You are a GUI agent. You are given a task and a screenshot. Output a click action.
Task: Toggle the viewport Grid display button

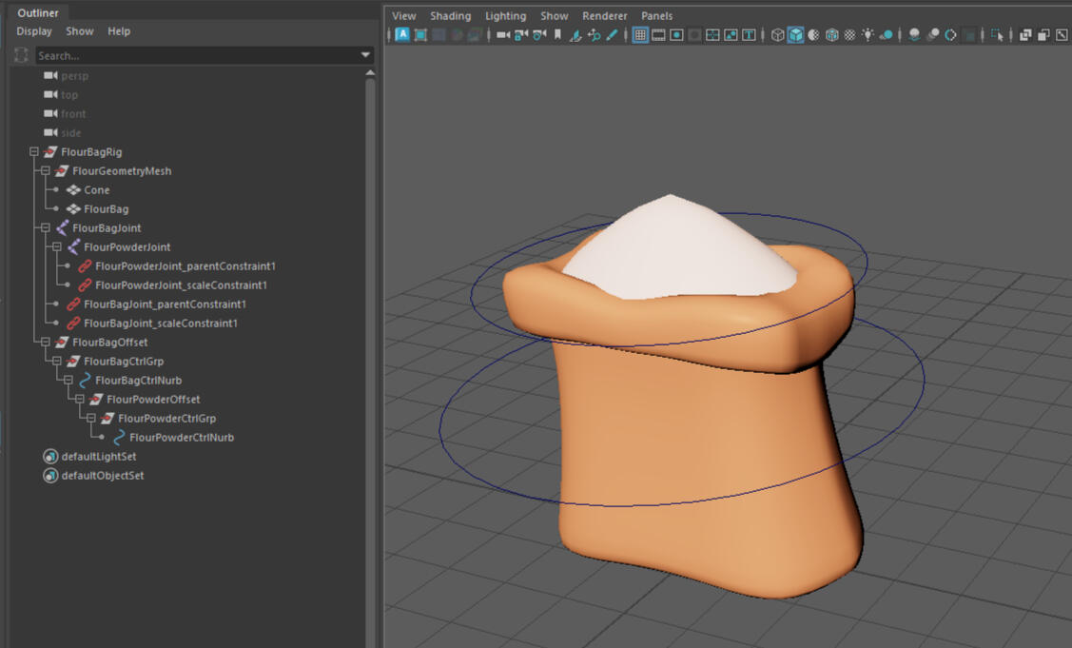(640, 35)
